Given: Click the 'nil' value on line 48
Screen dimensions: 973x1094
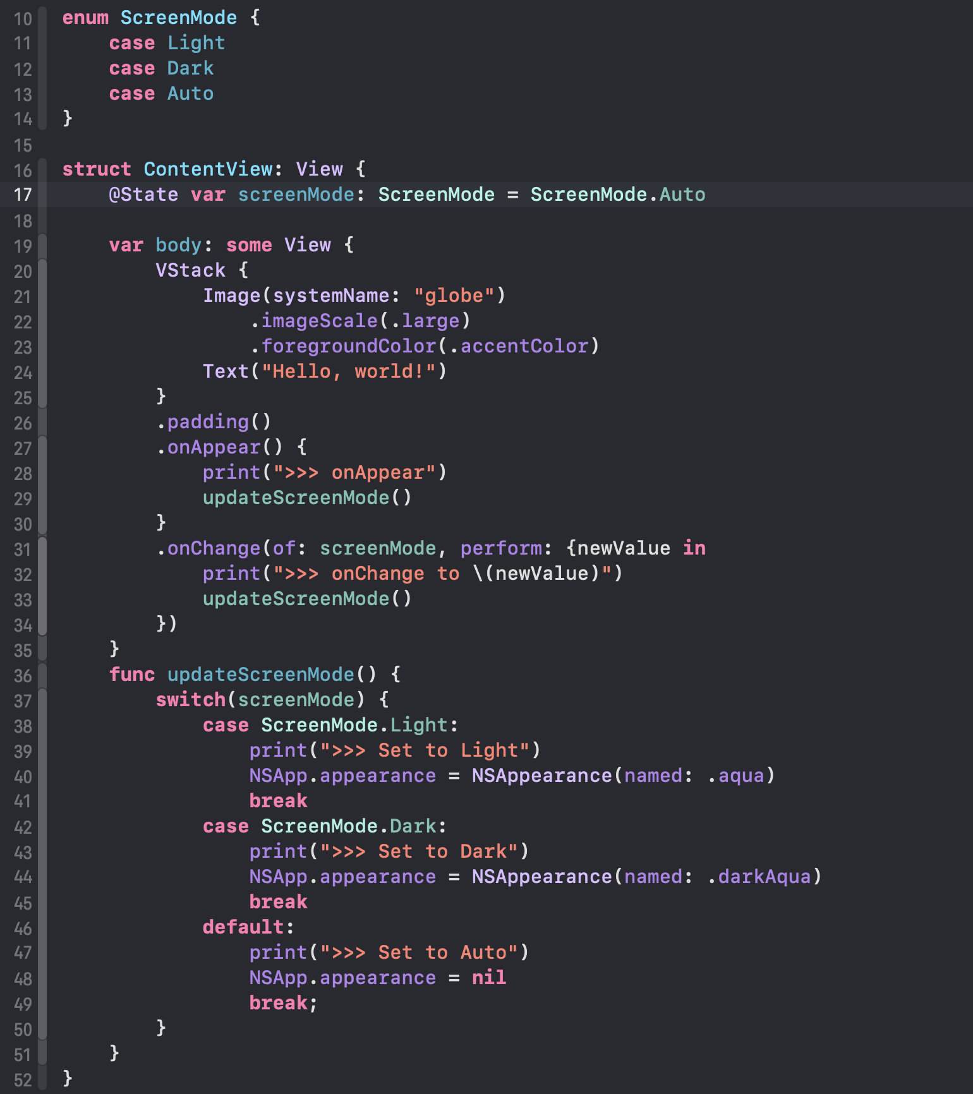Looking at the screenshot, I should [x=489, y=978].
